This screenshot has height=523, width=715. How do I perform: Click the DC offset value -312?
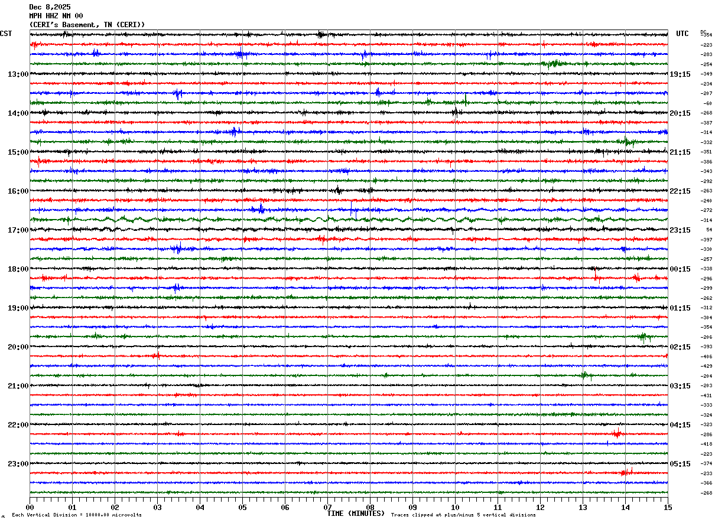(706, 308)
